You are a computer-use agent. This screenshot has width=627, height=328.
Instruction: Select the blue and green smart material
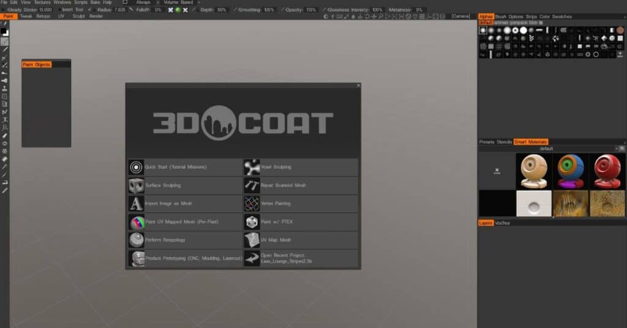[x=571, y=171]
